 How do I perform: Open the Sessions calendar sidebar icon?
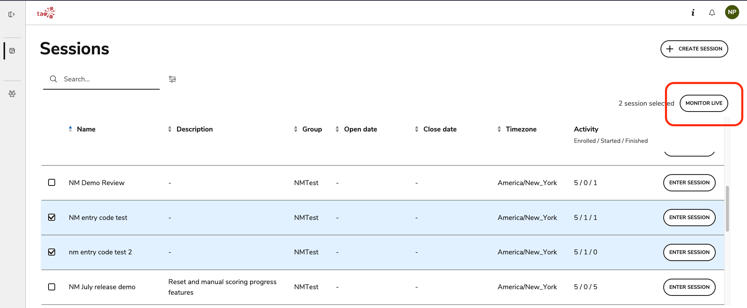12,51
